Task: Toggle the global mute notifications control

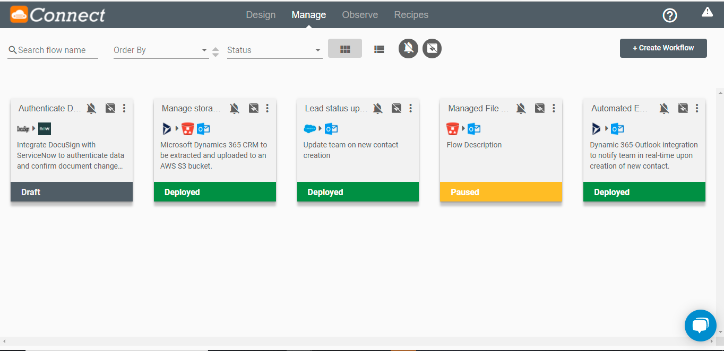Action: pos(408,48)
